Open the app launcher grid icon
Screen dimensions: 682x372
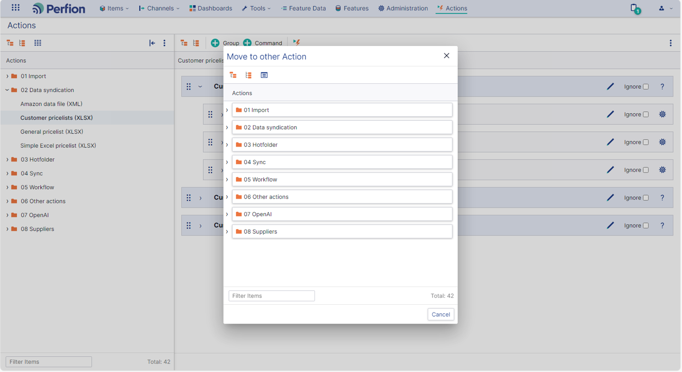click(16, 8)
